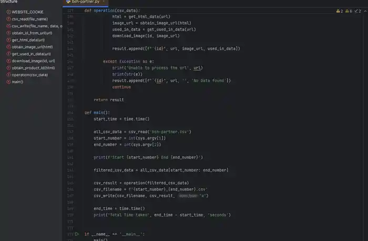
Task: Select WEBSITE_COOKIE in Structure panel
Action: tap(27, 12)
